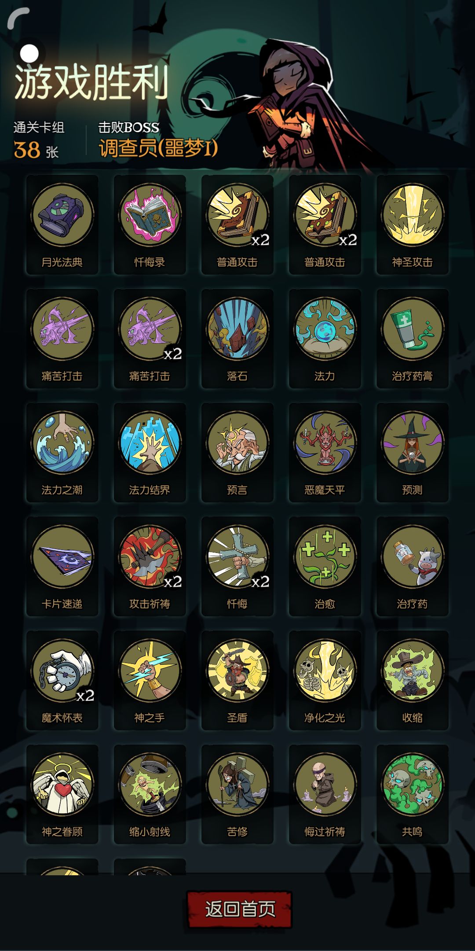Open the 治愈 green plant card

[x=325, y=567]
